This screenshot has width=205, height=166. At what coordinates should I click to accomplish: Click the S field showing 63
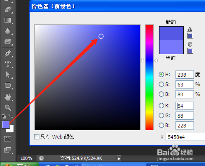point(184,84)
